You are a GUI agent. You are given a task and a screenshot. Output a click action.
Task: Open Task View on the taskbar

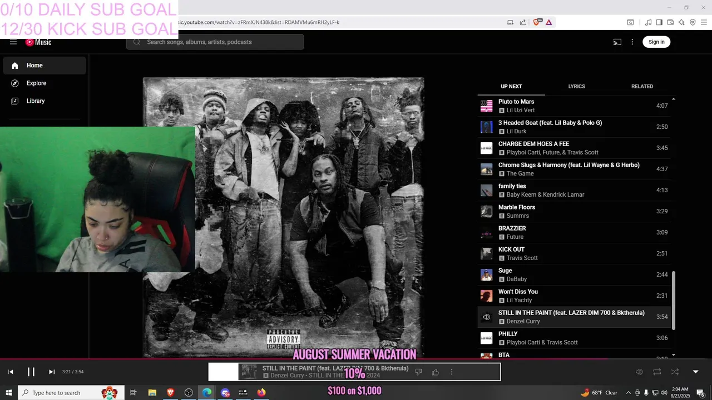coord(133,393)
